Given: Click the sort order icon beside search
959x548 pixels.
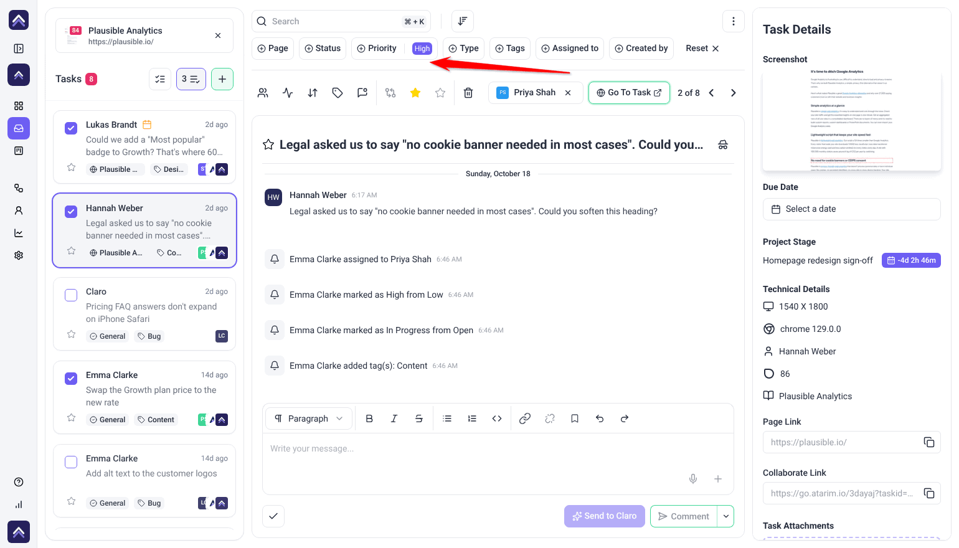Looking at the screenshot, I should [463, 21].
